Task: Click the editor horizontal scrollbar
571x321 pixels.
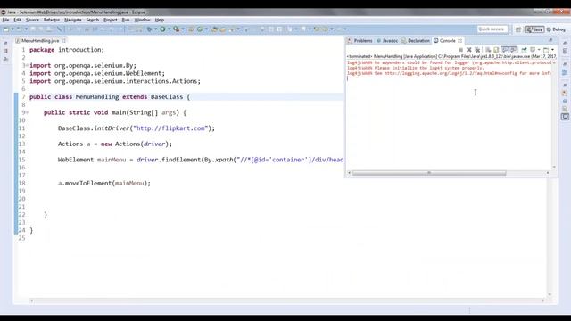Action: pyautogui.click(x=287, y=300)
